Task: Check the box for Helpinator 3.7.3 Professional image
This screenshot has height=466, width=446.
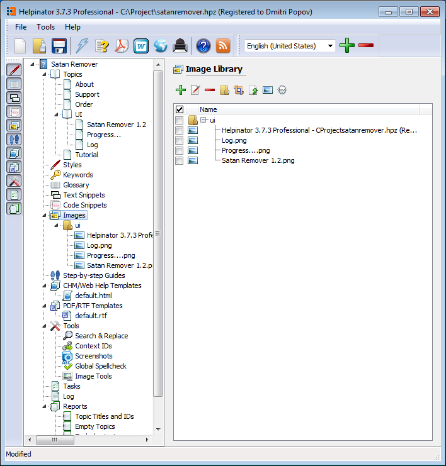Action: point(180,130)
